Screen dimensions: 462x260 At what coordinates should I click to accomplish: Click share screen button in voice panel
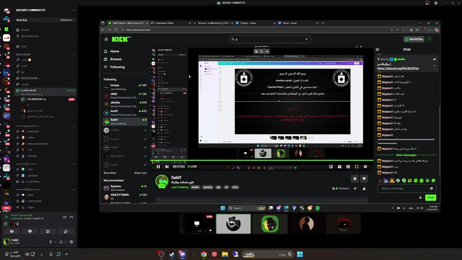[x=30, y=231]
